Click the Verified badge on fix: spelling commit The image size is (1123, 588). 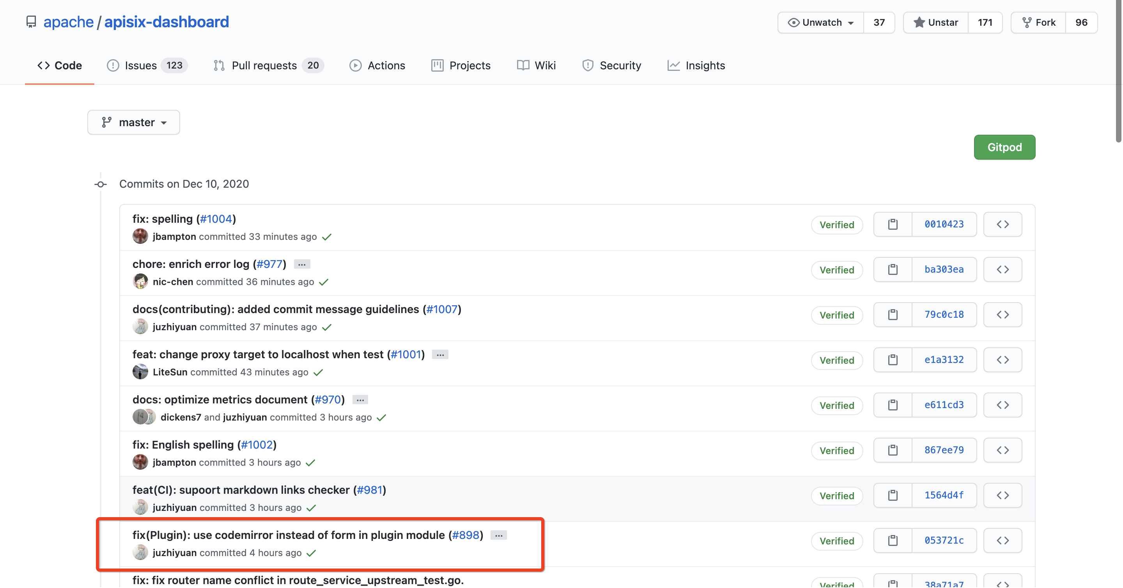[836, 225]
